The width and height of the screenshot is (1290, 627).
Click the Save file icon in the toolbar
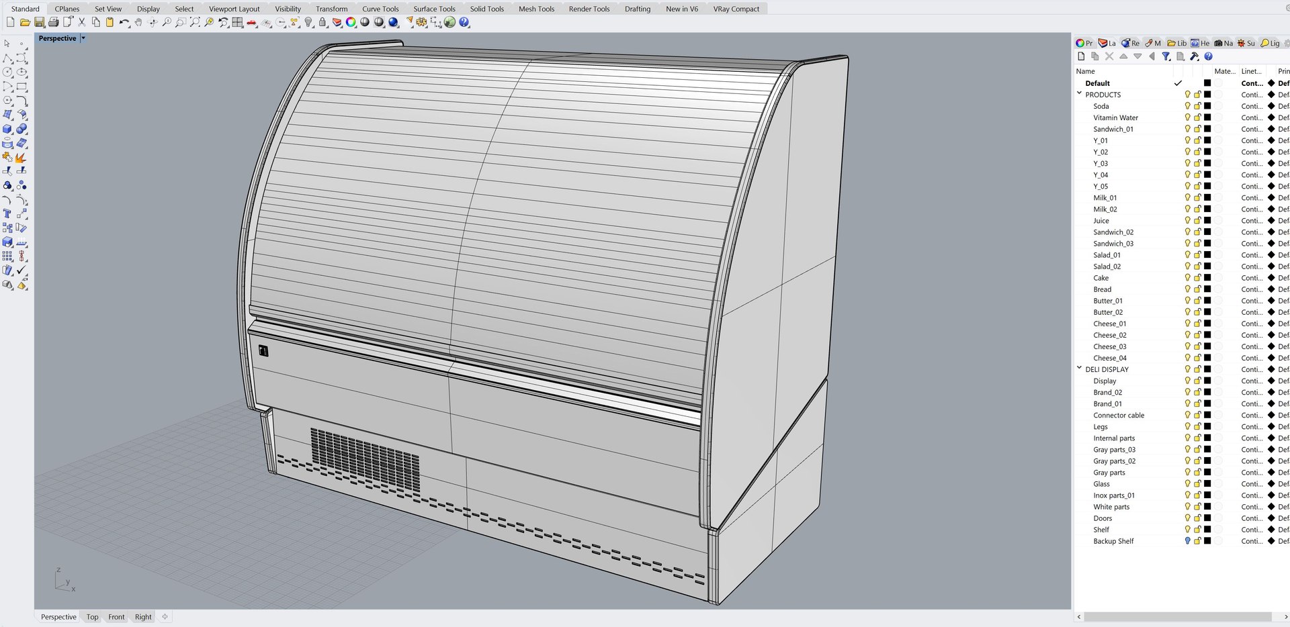click(39, 22)
